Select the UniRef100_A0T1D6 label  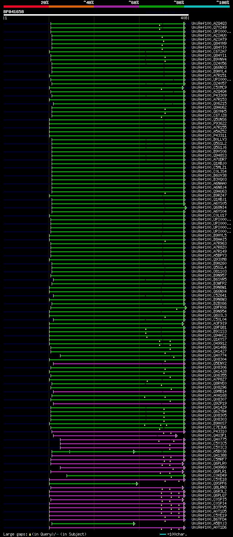[209, 527]
